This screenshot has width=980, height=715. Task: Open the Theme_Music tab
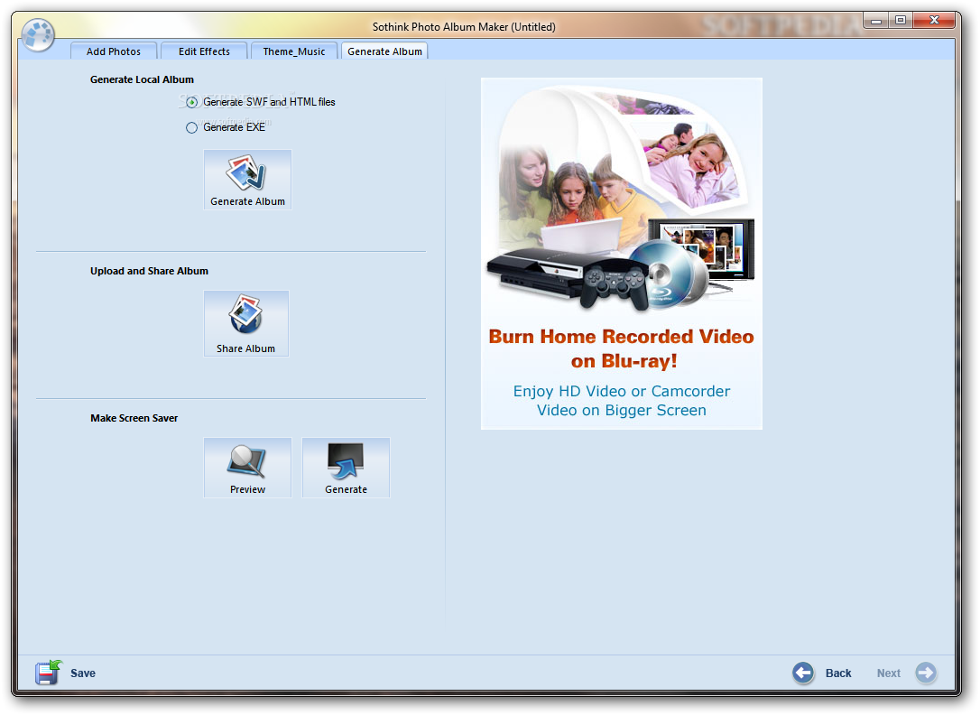[294, 51]
